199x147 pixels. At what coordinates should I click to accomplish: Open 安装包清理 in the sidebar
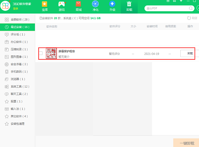tap(18, 124)
